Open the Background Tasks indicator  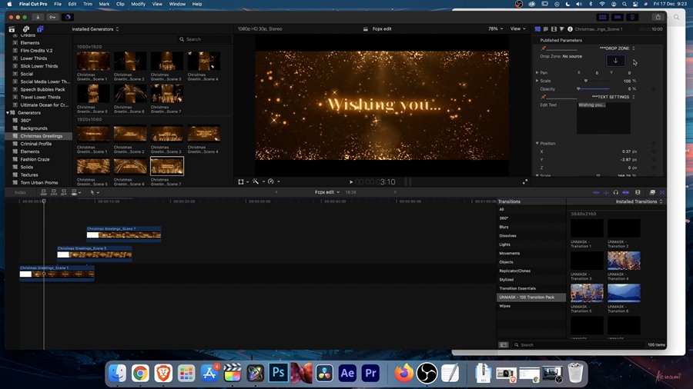(x=68, y=17)
